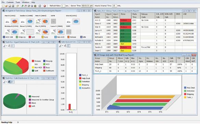Click the Server Time field
Viewport: 200px width, 124px height.
point(87,6)
